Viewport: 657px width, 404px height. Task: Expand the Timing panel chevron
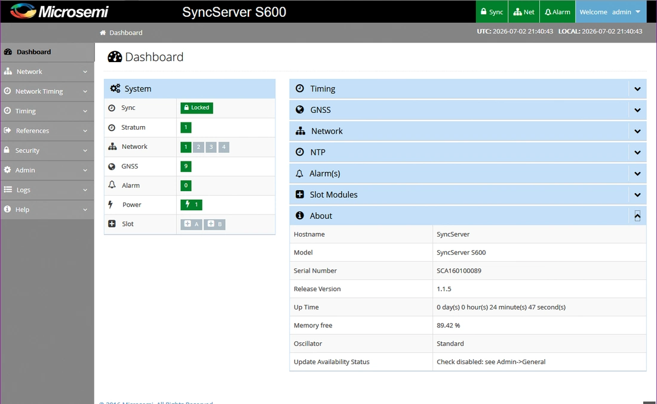point(637,89)
